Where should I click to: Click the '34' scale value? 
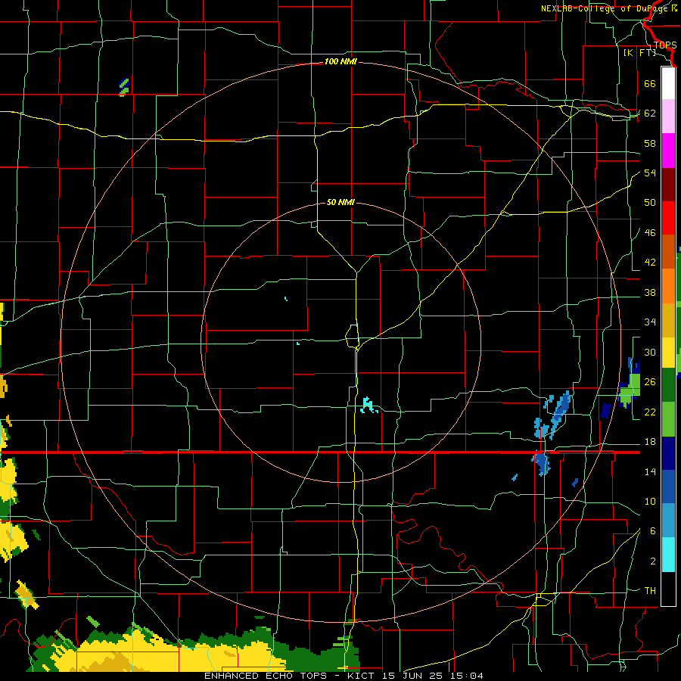(x=650, y=322)
